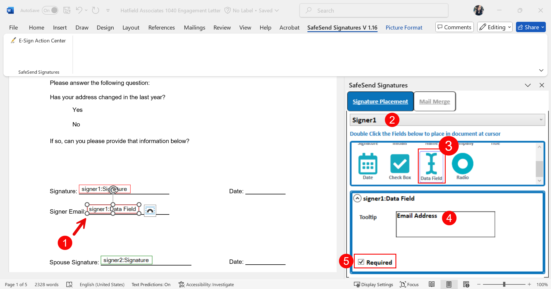Screen dimensions: 551x289
Task: Save the document using the save icon
Action: tap(67, 11)
